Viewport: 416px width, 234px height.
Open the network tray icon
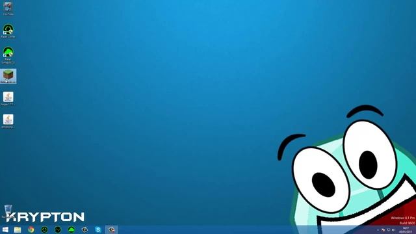pyautogui.click(x=389, y=230)
